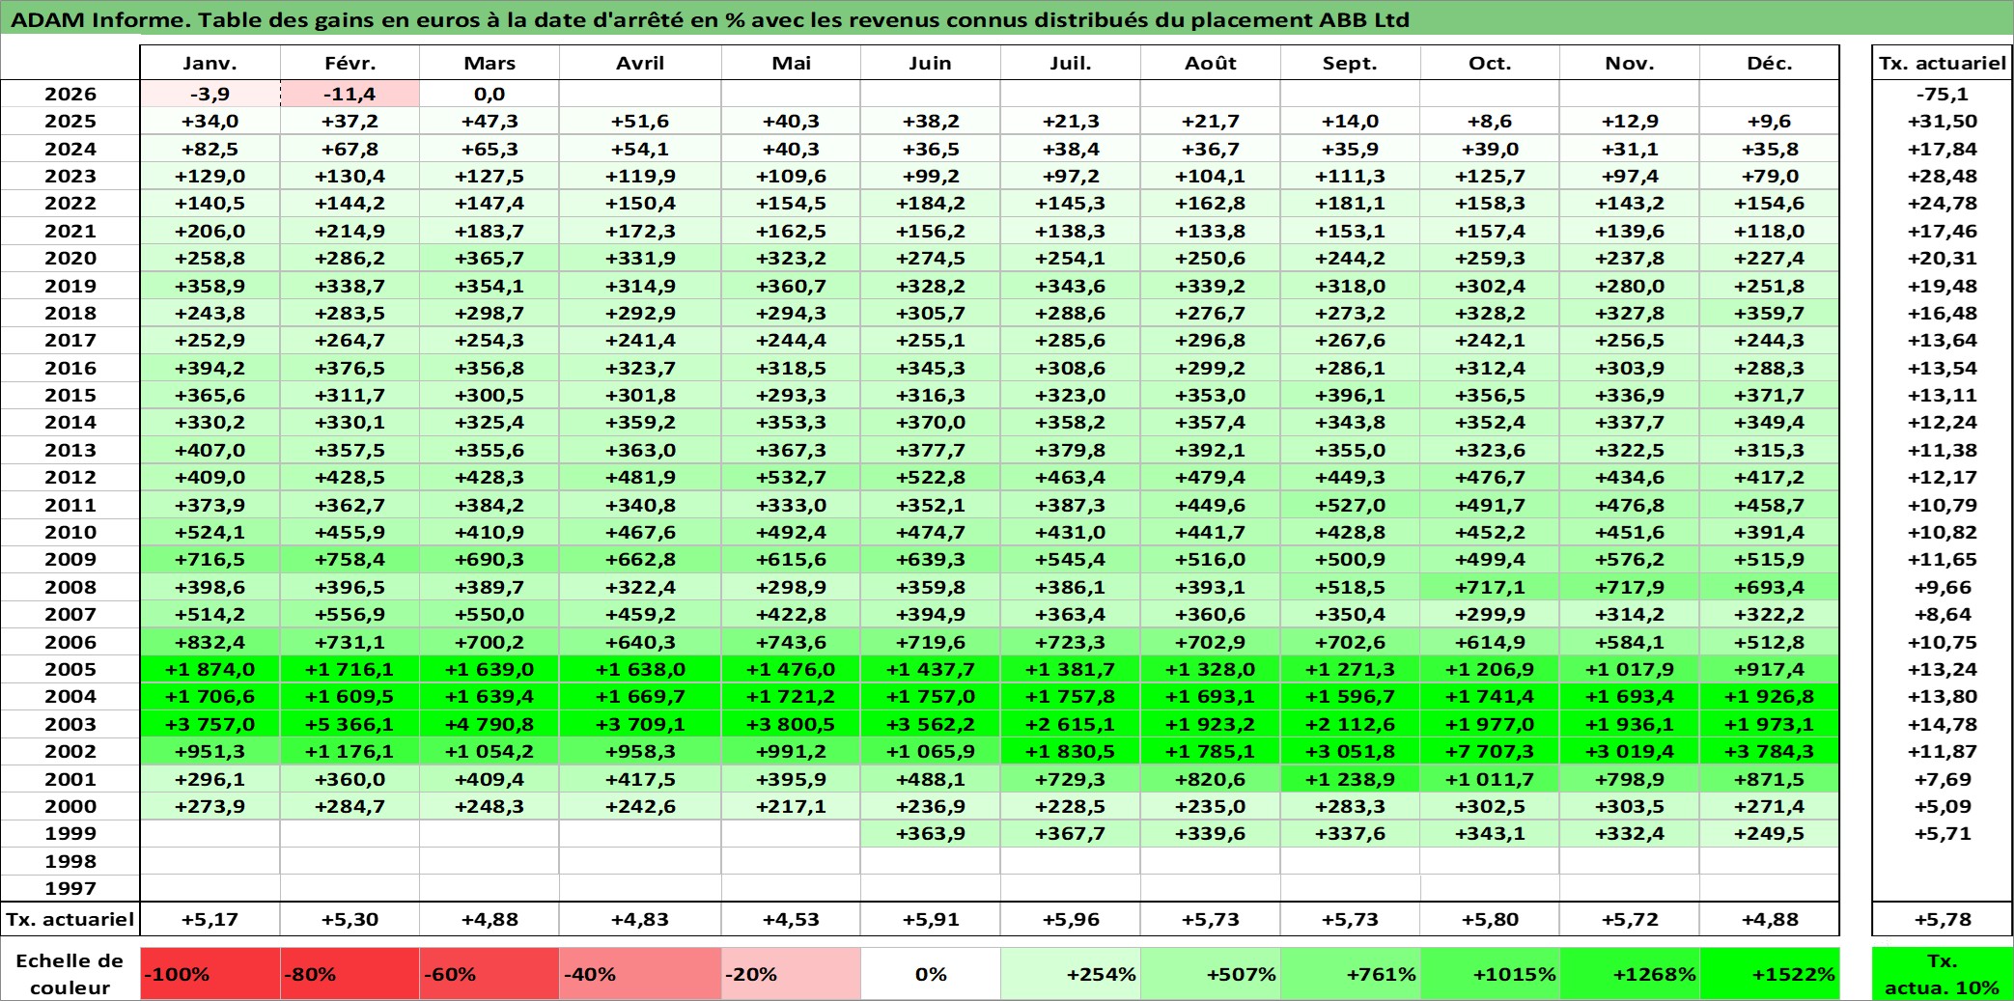Click the Echelle de couleur label
The image size is (2014, 1001).
(70, 974)
